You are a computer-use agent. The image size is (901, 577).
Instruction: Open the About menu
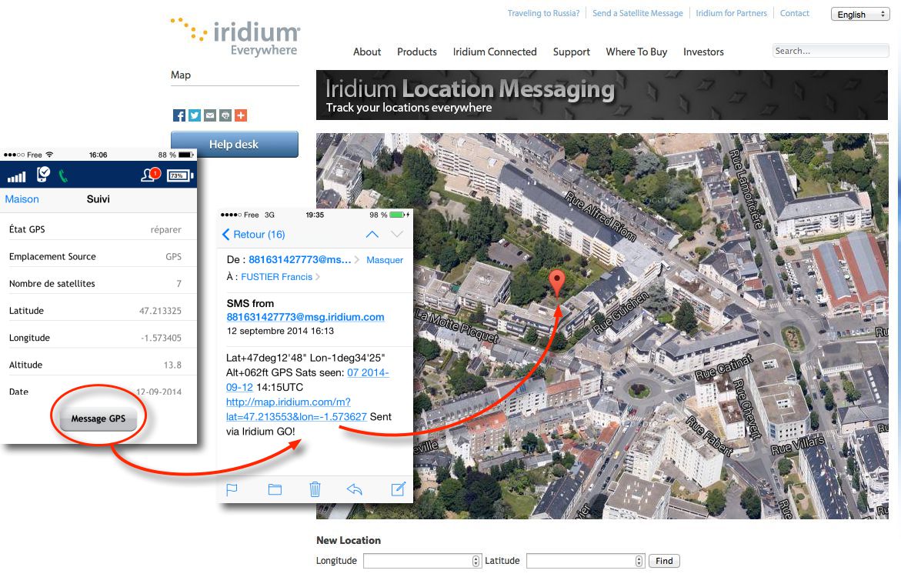(367, 52)
